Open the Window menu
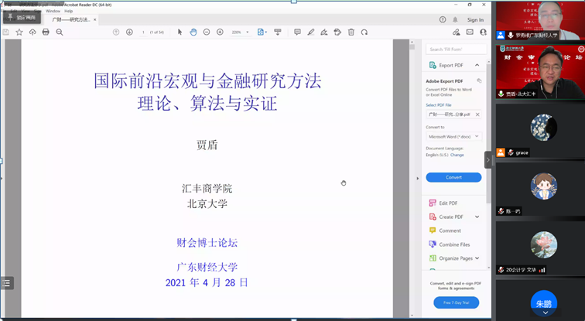Screen dimensions: 585x321 click(53, 12)
